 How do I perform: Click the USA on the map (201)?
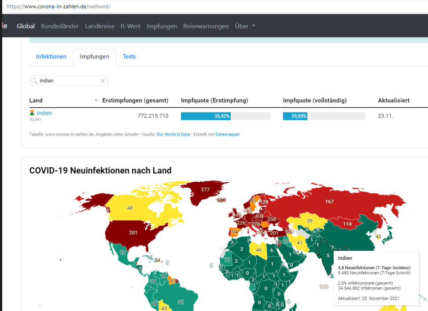[x=133, y=232]
